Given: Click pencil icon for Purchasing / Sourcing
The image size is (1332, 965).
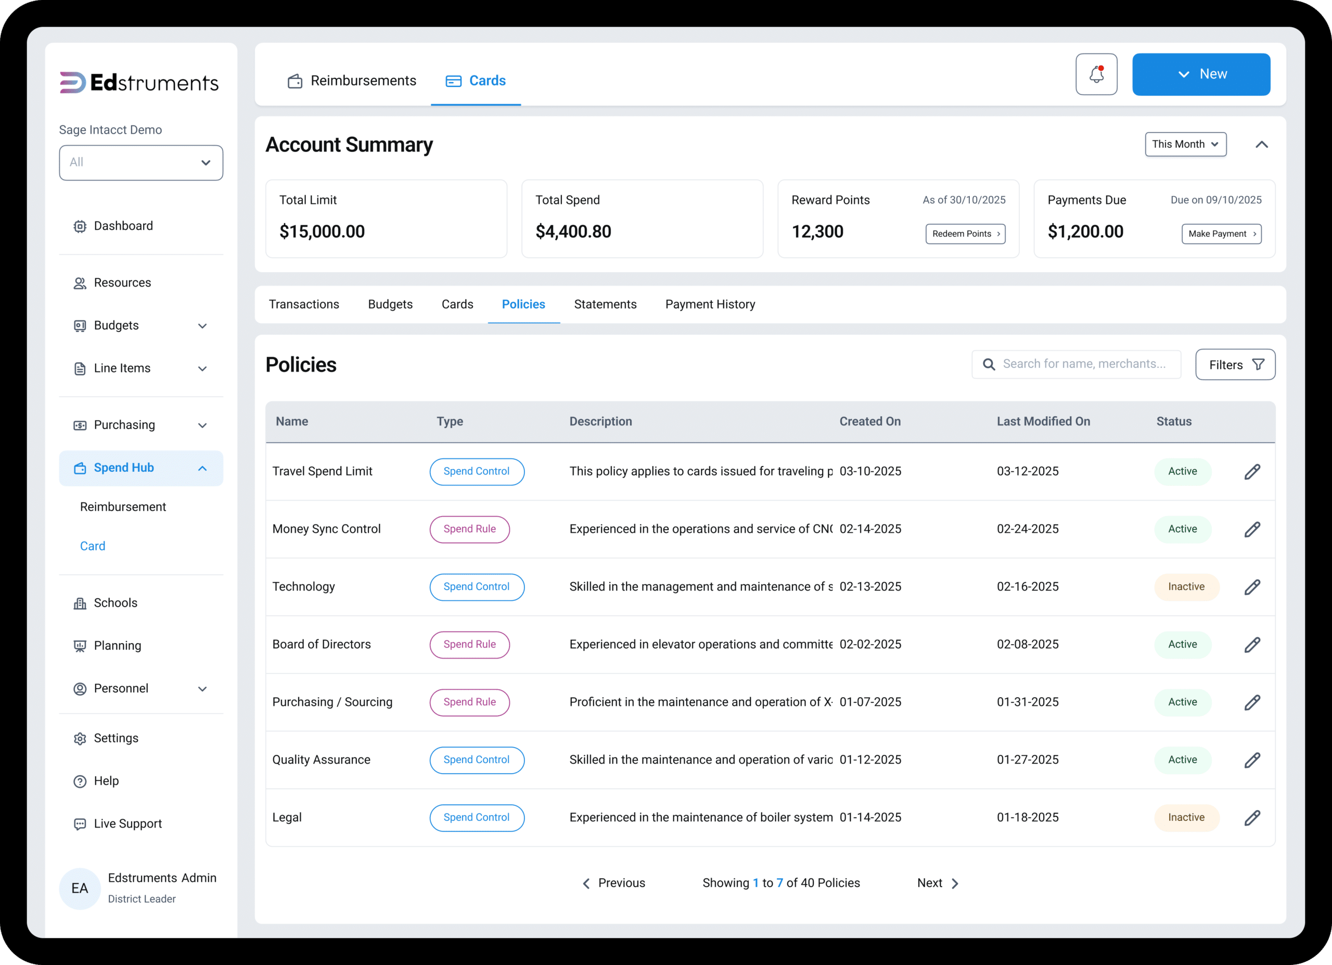Looking at the screenshot, I should (x=1251, y=702).
